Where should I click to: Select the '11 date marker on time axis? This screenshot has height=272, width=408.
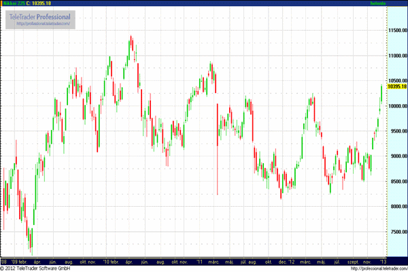coord(200,260)
